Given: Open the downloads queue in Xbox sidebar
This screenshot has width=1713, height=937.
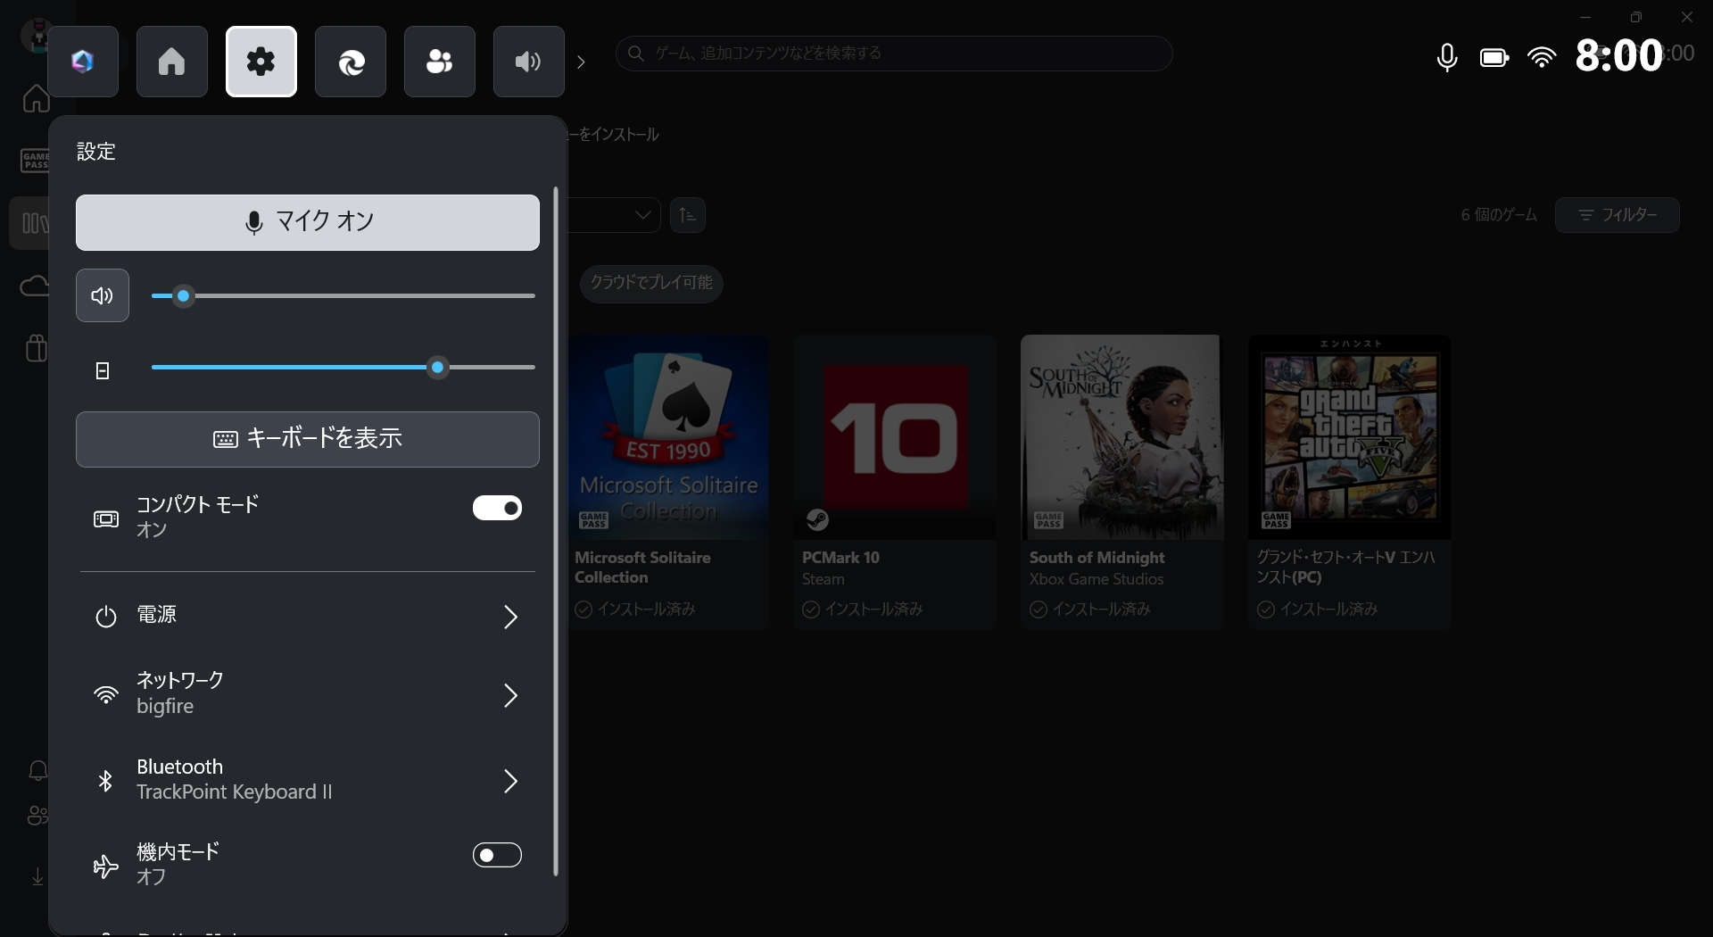Looking at the screenshot, I should pos(37,877).
